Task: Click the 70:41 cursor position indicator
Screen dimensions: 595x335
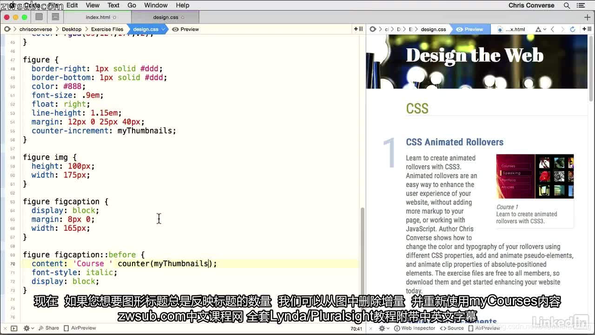Action: tap(356, 328)
